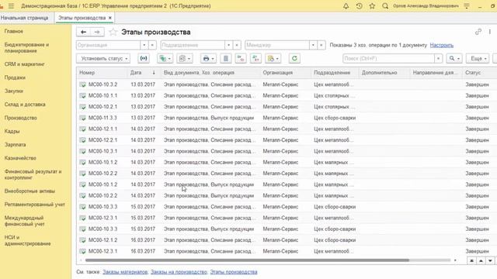
Task: Open service settings menu beside user name
Action: (x=467, y=6)
